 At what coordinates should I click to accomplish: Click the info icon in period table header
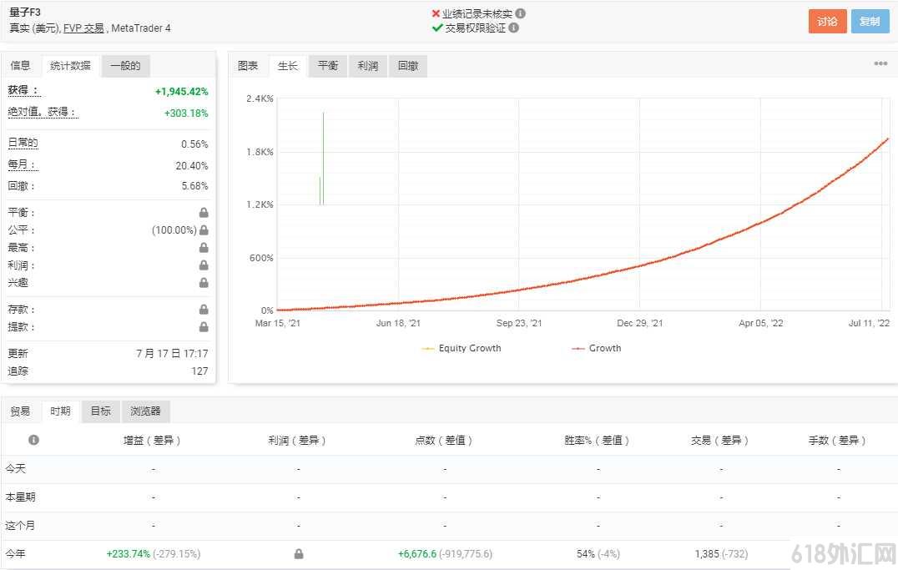coord(33,440)
